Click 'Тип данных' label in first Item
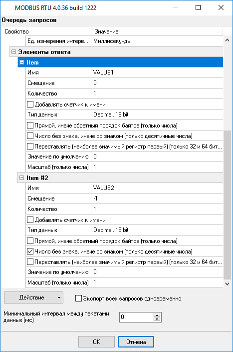Screen dimensions: 233x352 [x=42, y=114]
